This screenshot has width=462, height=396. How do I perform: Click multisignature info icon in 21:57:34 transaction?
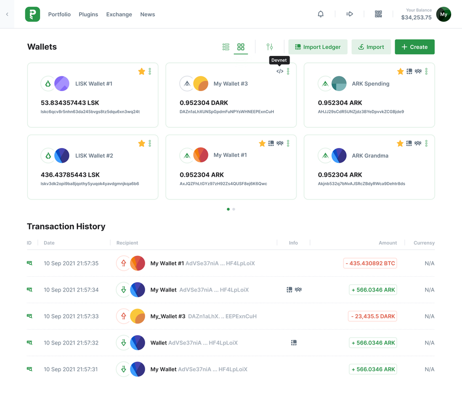pos(298,290)
